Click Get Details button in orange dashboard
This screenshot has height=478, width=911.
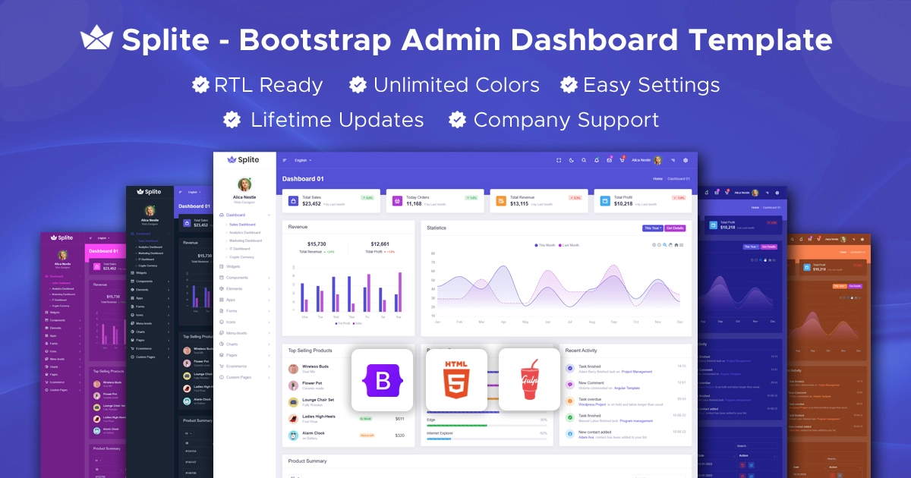pyautogui.click(x=856, y=286)
